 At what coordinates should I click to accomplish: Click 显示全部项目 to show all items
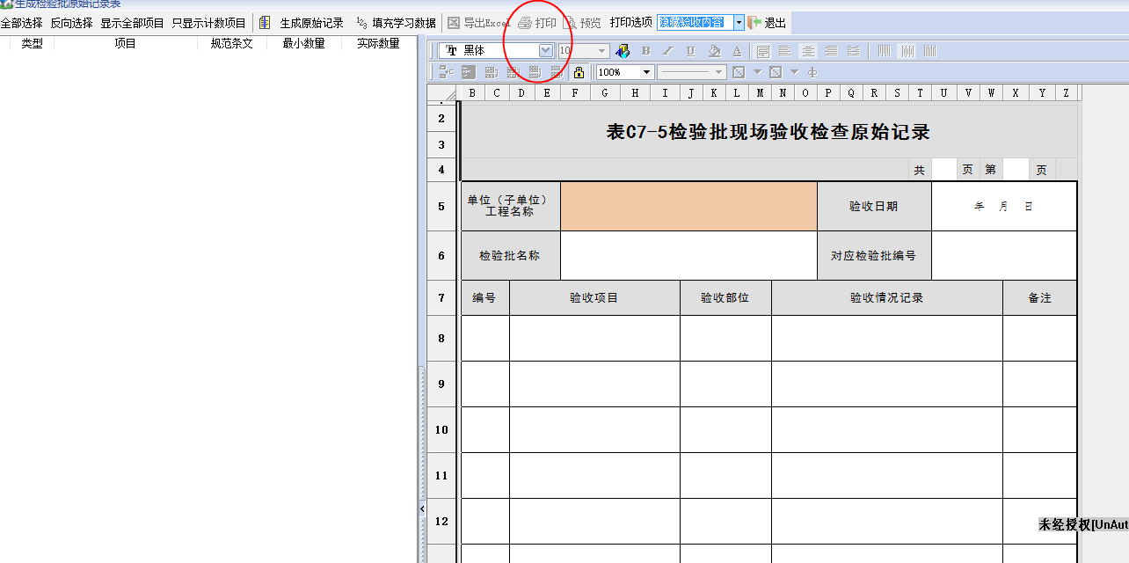[132, 23]
